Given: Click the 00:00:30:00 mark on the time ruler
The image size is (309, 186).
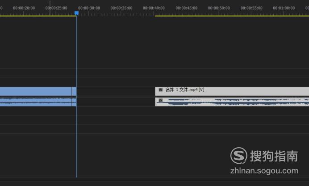Looking at the screenshot, I should [x=89, y=8].
